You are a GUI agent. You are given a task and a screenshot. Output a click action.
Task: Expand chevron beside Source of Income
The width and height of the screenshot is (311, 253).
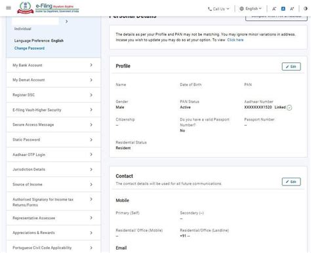(x=91, y=184)
